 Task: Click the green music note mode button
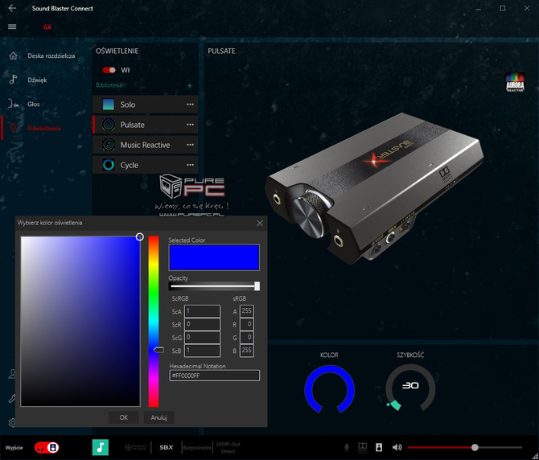101,447
